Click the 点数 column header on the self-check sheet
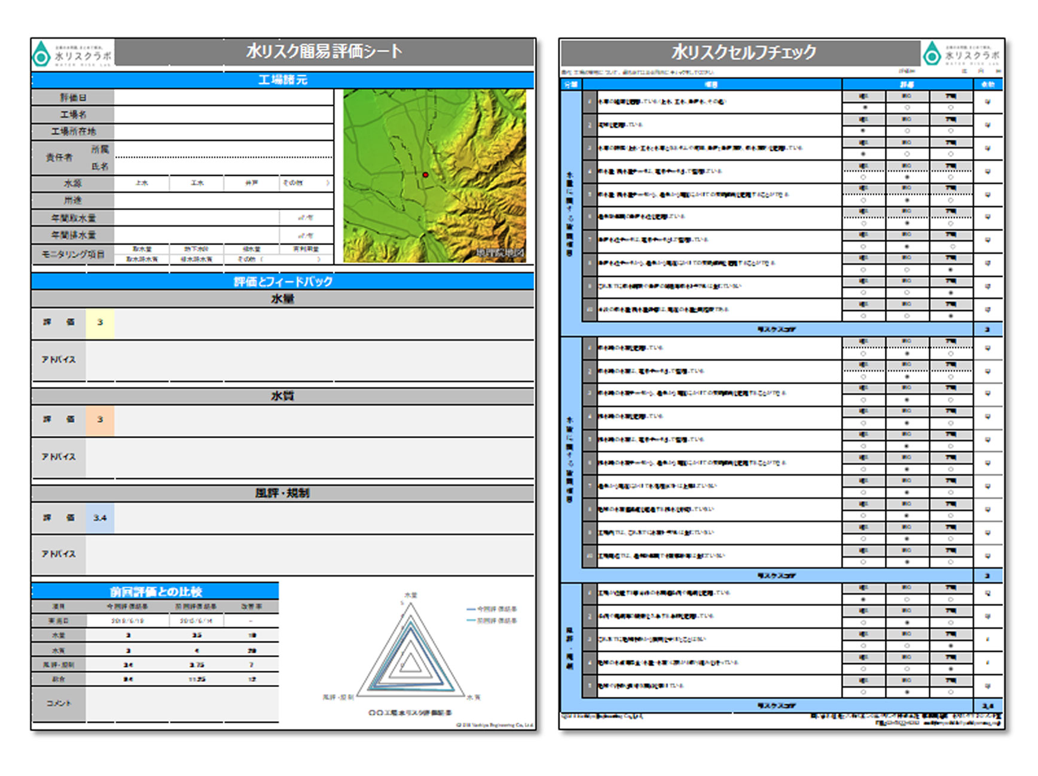The width and height of the screenshot is (1038, 776). pyautogui.click(x=988, y=84)
